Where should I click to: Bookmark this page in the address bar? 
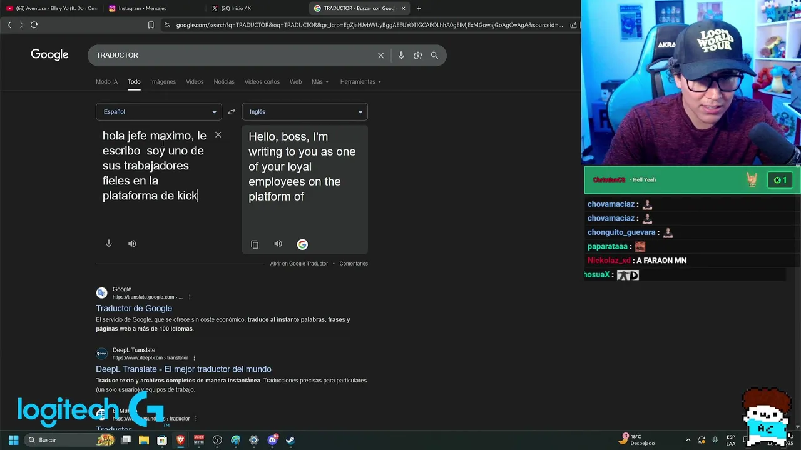tap(151, 25)
